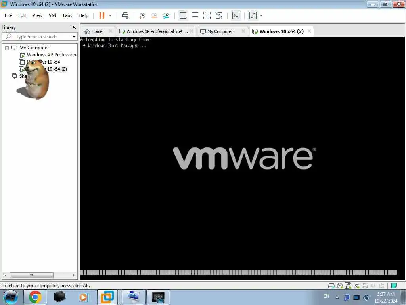Open the on-screen keyboard taskbar icon
Viewport: 406px width, 305px height.
tap(158, 297)
